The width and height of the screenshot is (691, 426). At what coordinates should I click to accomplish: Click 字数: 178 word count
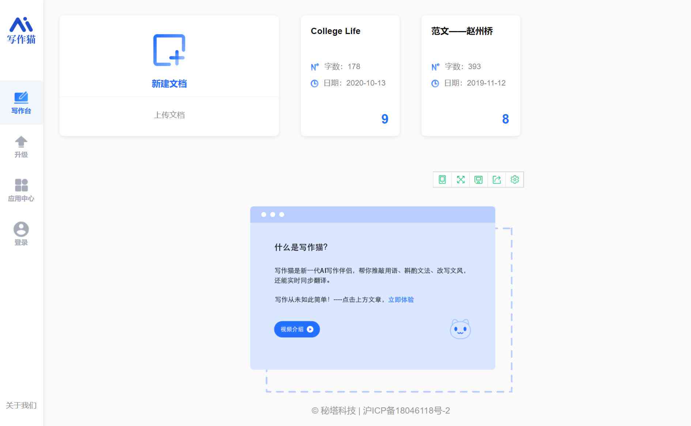coord(342,67)
